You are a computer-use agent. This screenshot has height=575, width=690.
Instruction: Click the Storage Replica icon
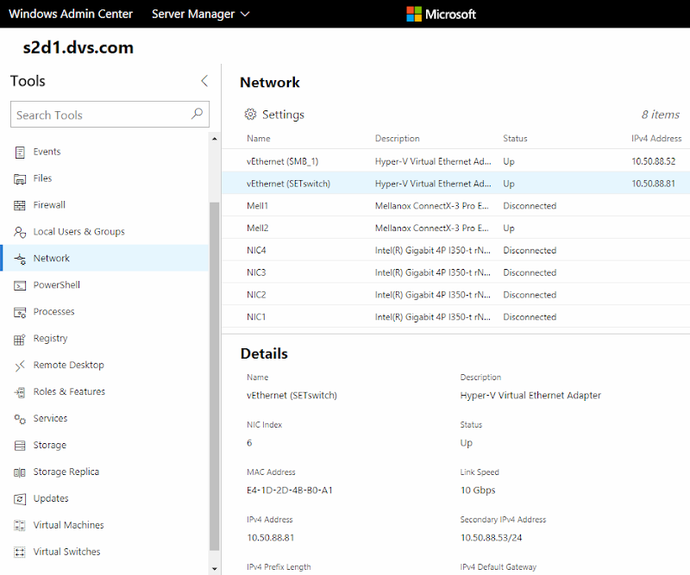pos(20,472)
